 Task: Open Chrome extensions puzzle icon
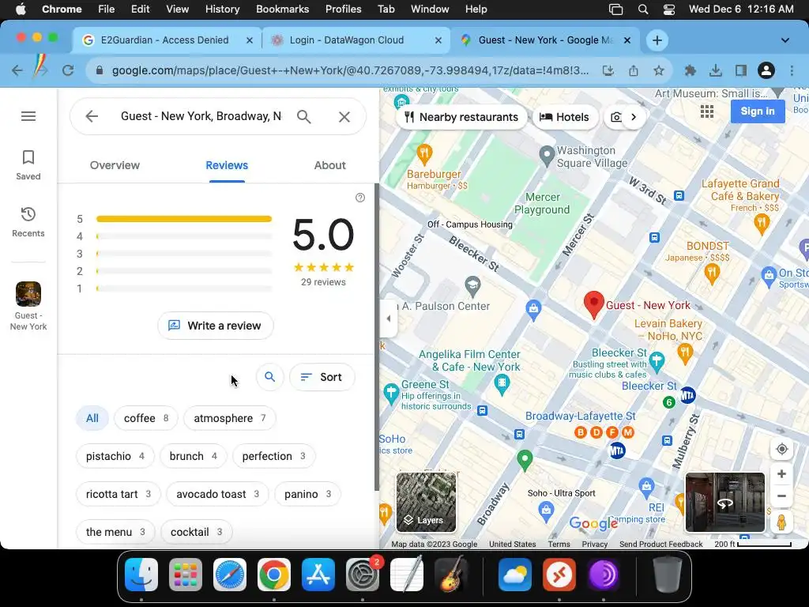[690, 70]
